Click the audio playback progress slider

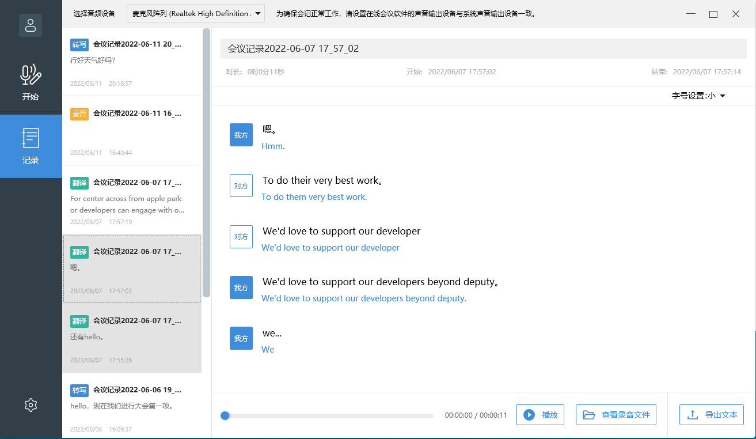(x=327, y=415)
